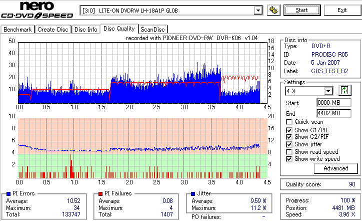362x221 pixels.
Task: Click Jitter maximum 11.2 %
Action: pos(258,208)
